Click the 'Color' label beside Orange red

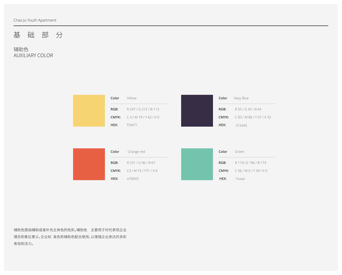click(x=115, y=152)
